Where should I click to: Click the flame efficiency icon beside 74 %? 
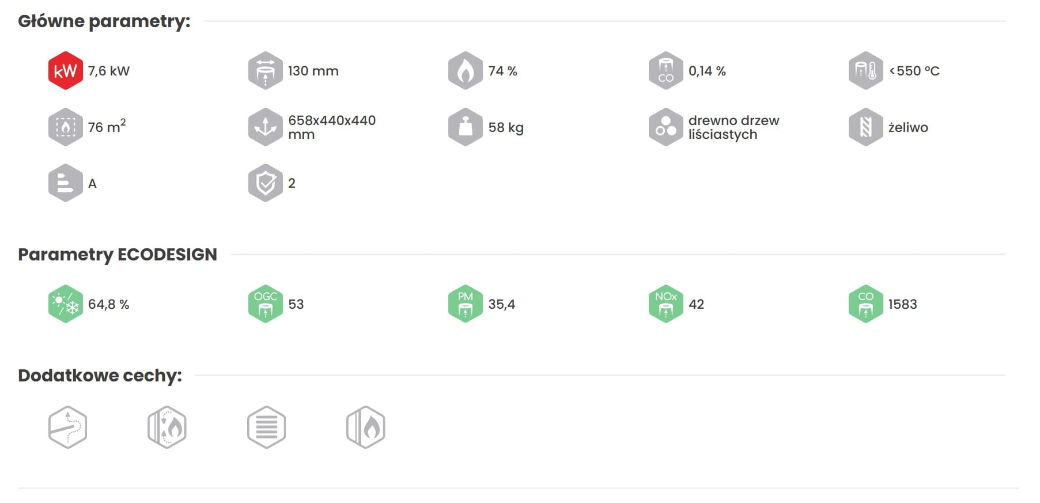click(465, 71)
